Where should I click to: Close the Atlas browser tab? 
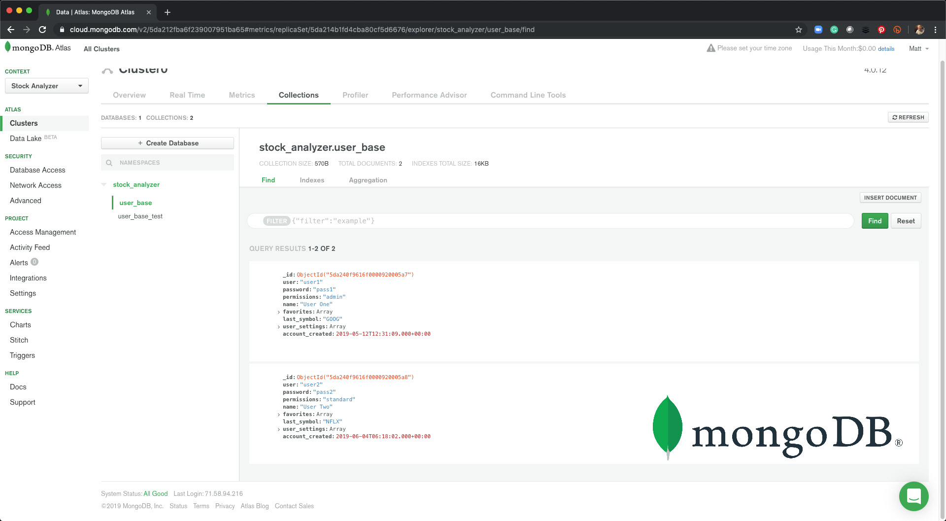tap(149, 12)
